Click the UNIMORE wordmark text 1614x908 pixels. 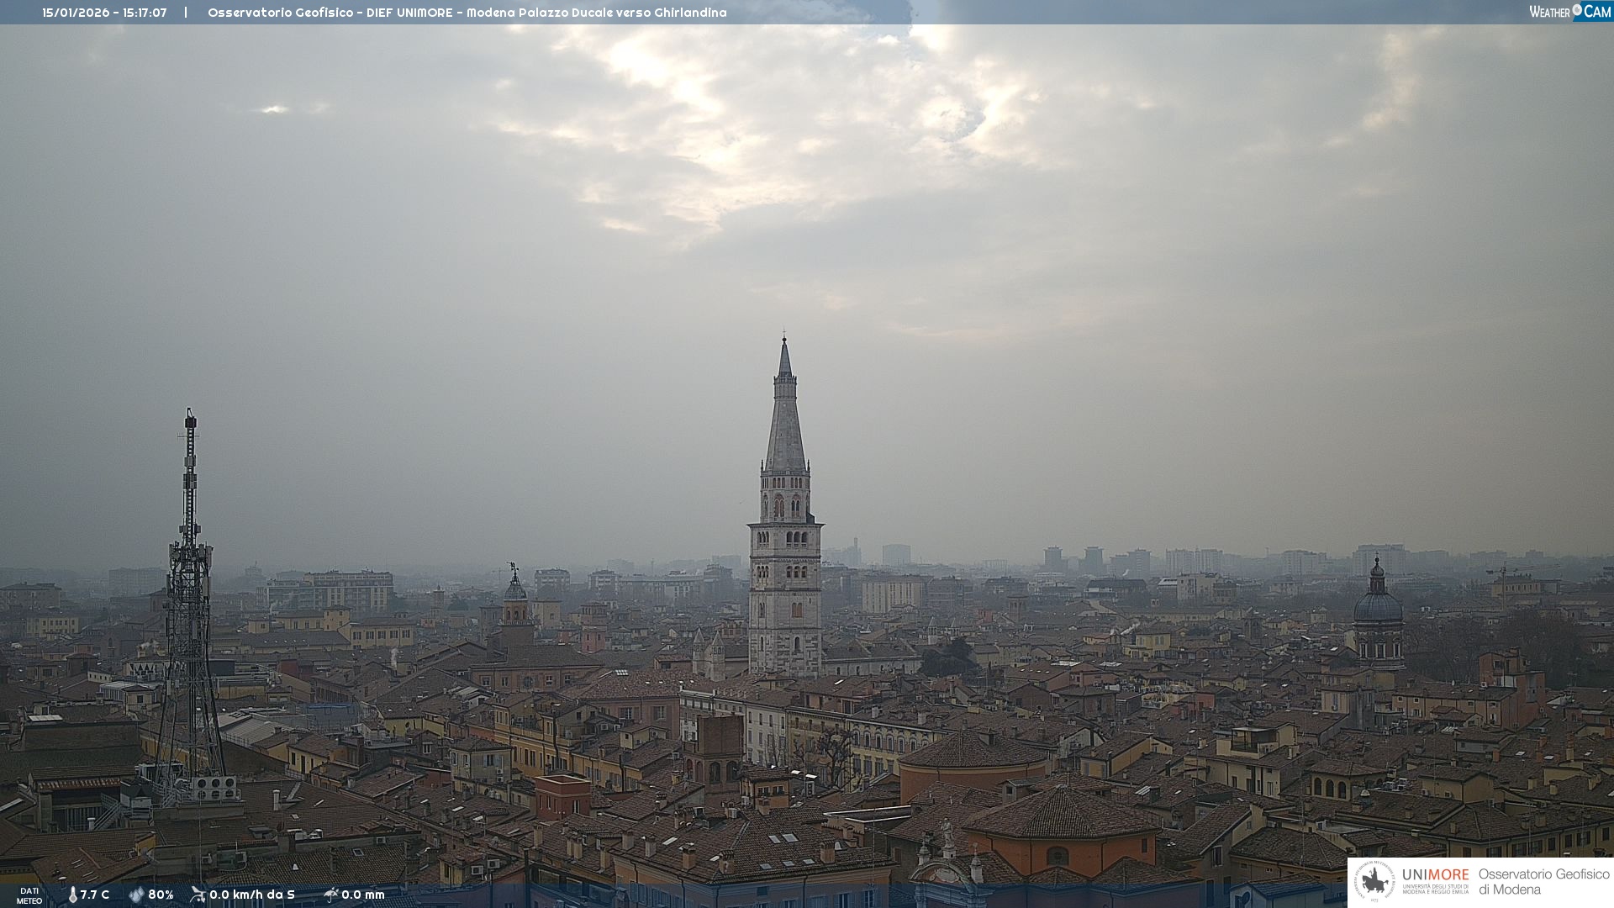pos(1435,875)
